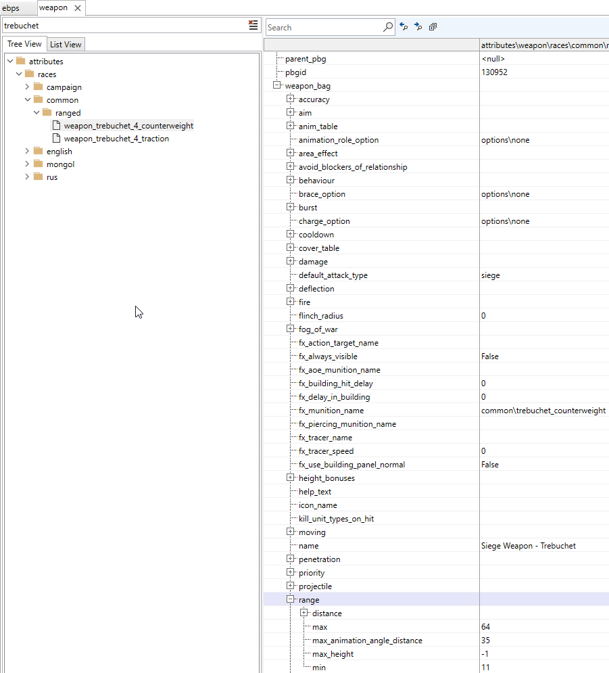Collapse the races folder
The image size is (609, 673).
19,74
